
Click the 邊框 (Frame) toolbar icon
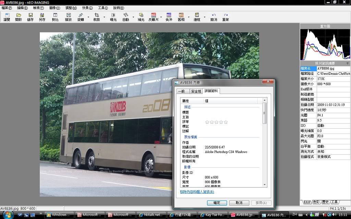(197, 17)
